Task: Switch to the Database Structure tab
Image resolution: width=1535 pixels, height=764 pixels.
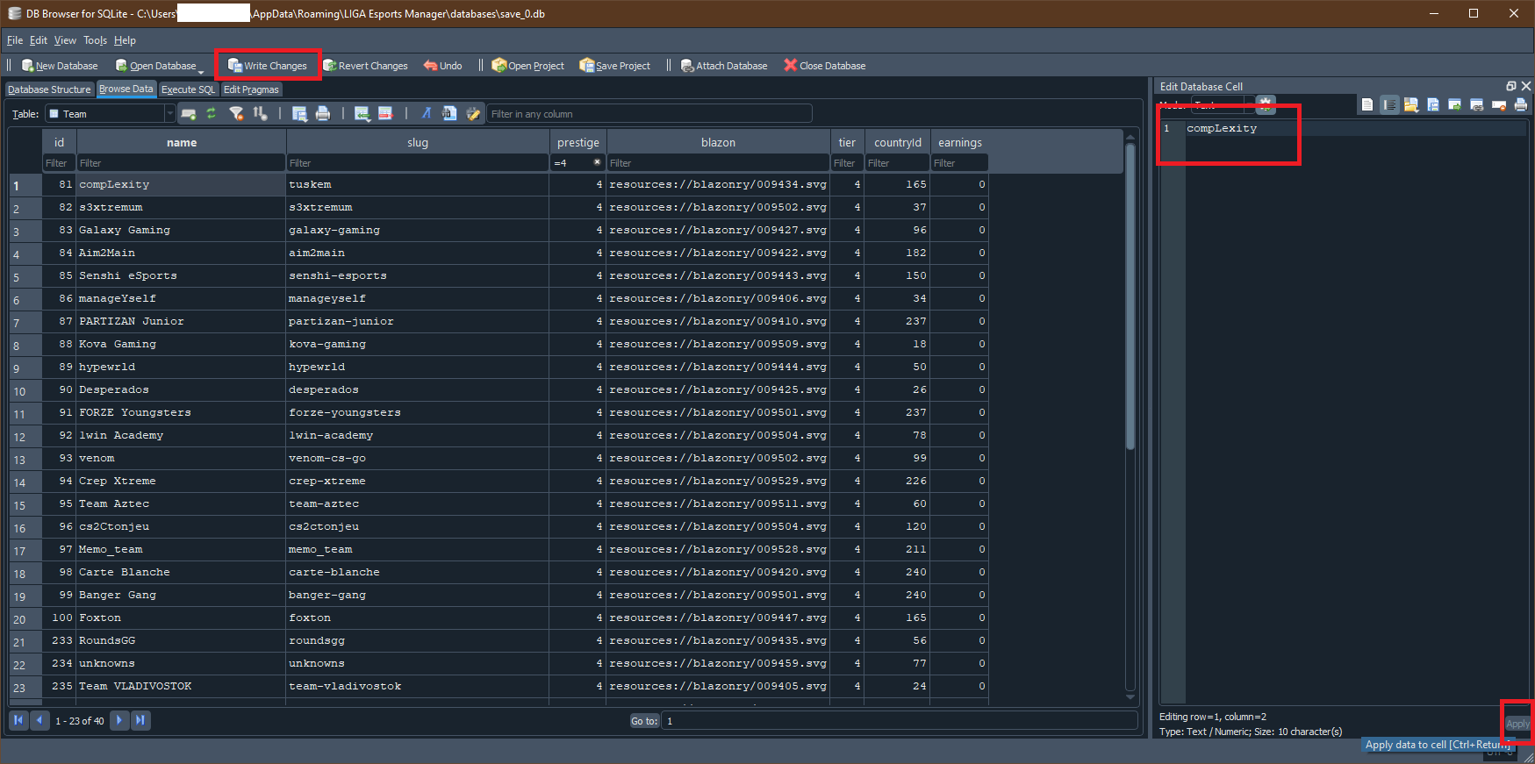Action: coord(49,89)
